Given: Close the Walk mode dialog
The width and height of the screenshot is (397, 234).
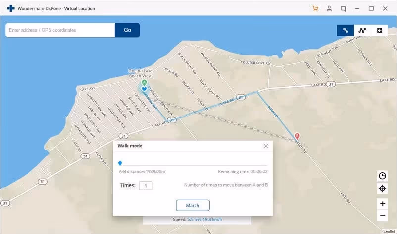Looking at the screenshot, I should [266, 146].
